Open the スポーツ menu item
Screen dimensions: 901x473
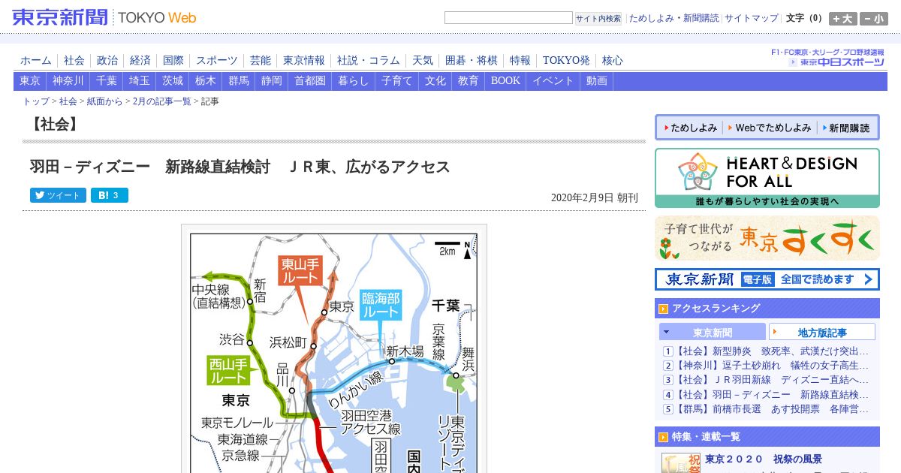[217, 61]
